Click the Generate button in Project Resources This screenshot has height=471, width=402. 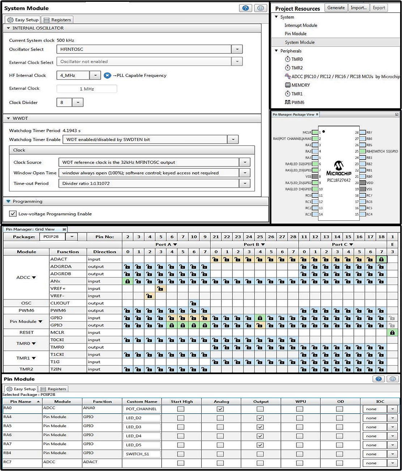click(x=336, y=8)
